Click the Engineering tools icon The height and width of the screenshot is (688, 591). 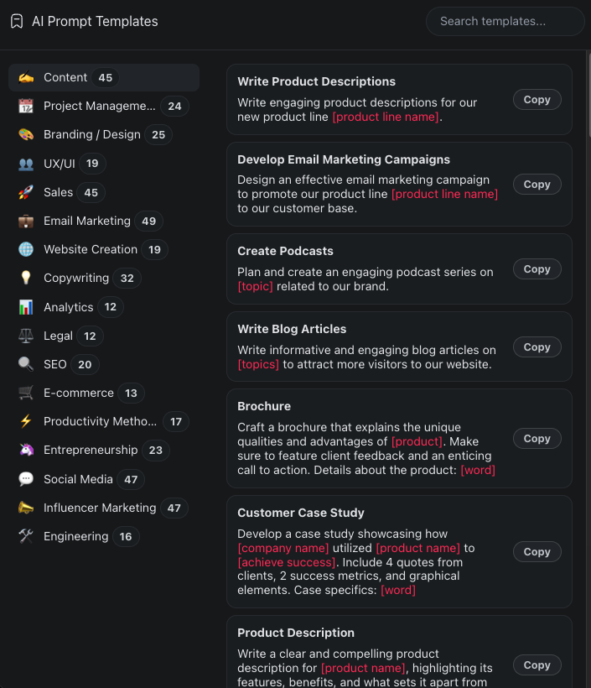[26, 537]
